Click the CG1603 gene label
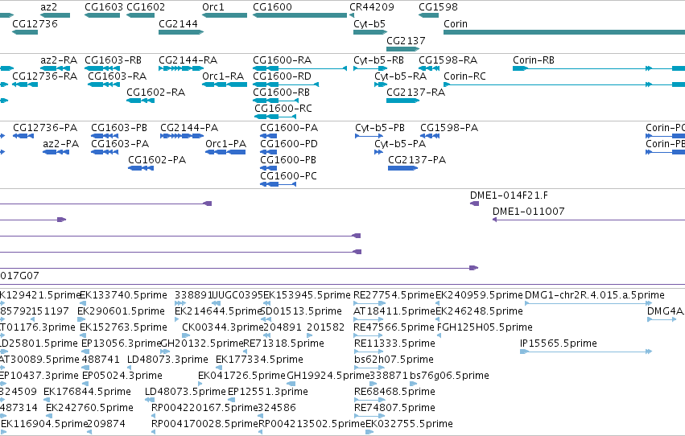Screen dimensions: 685x436 click(x=104, y=7)
